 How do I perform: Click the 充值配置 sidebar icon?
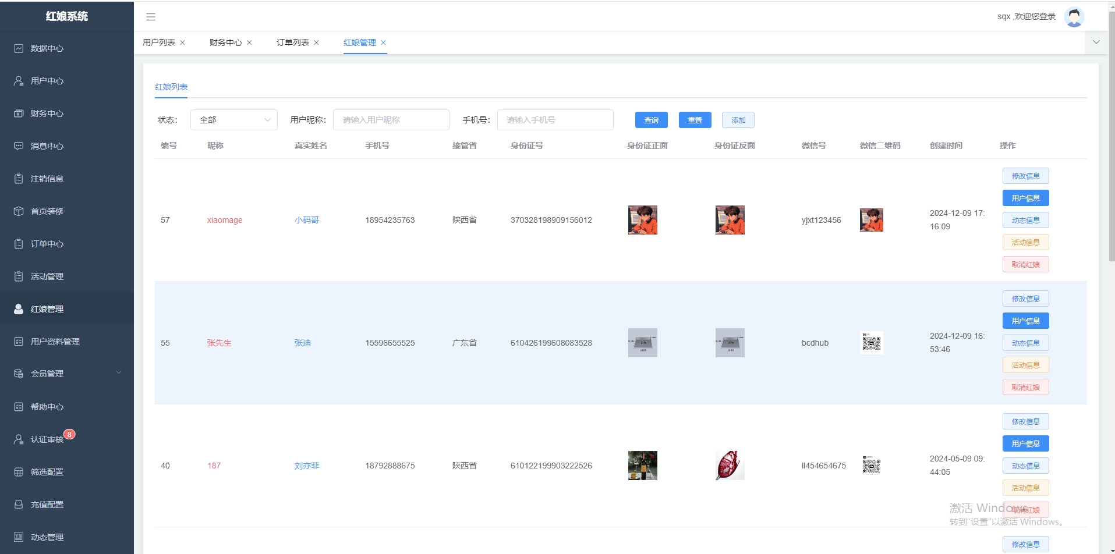pos(19,505)
